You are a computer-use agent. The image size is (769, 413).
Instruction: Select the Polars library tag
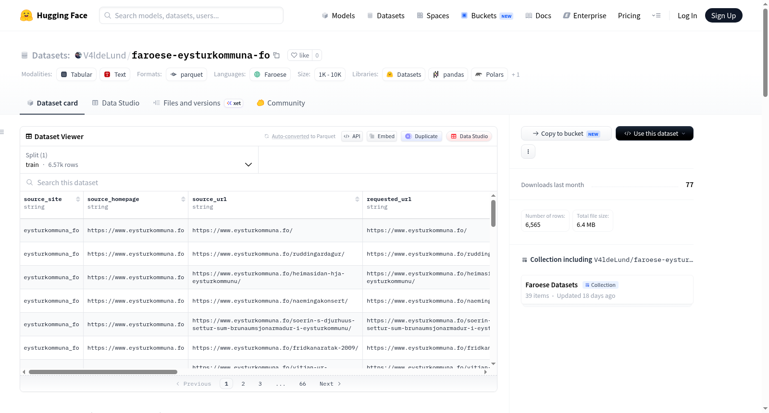pos(490,74)
